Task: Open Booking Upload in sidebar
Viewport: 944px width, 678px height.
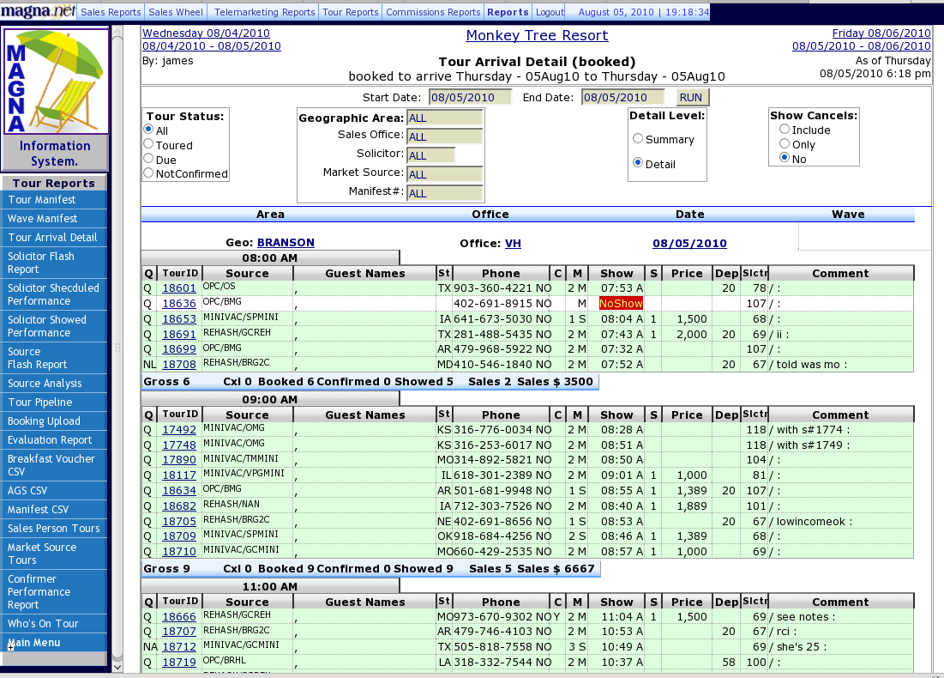Action: [54, 421]
